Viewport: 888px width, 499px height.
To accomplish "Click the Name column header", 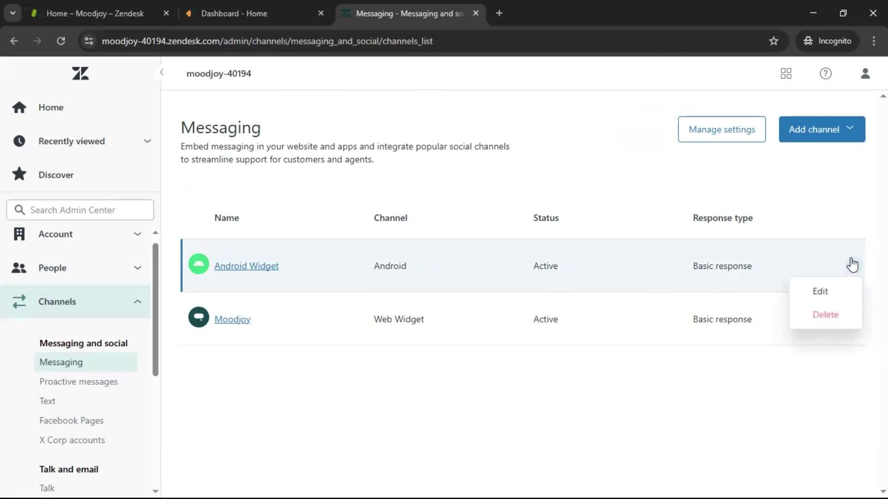I will 227,218.
